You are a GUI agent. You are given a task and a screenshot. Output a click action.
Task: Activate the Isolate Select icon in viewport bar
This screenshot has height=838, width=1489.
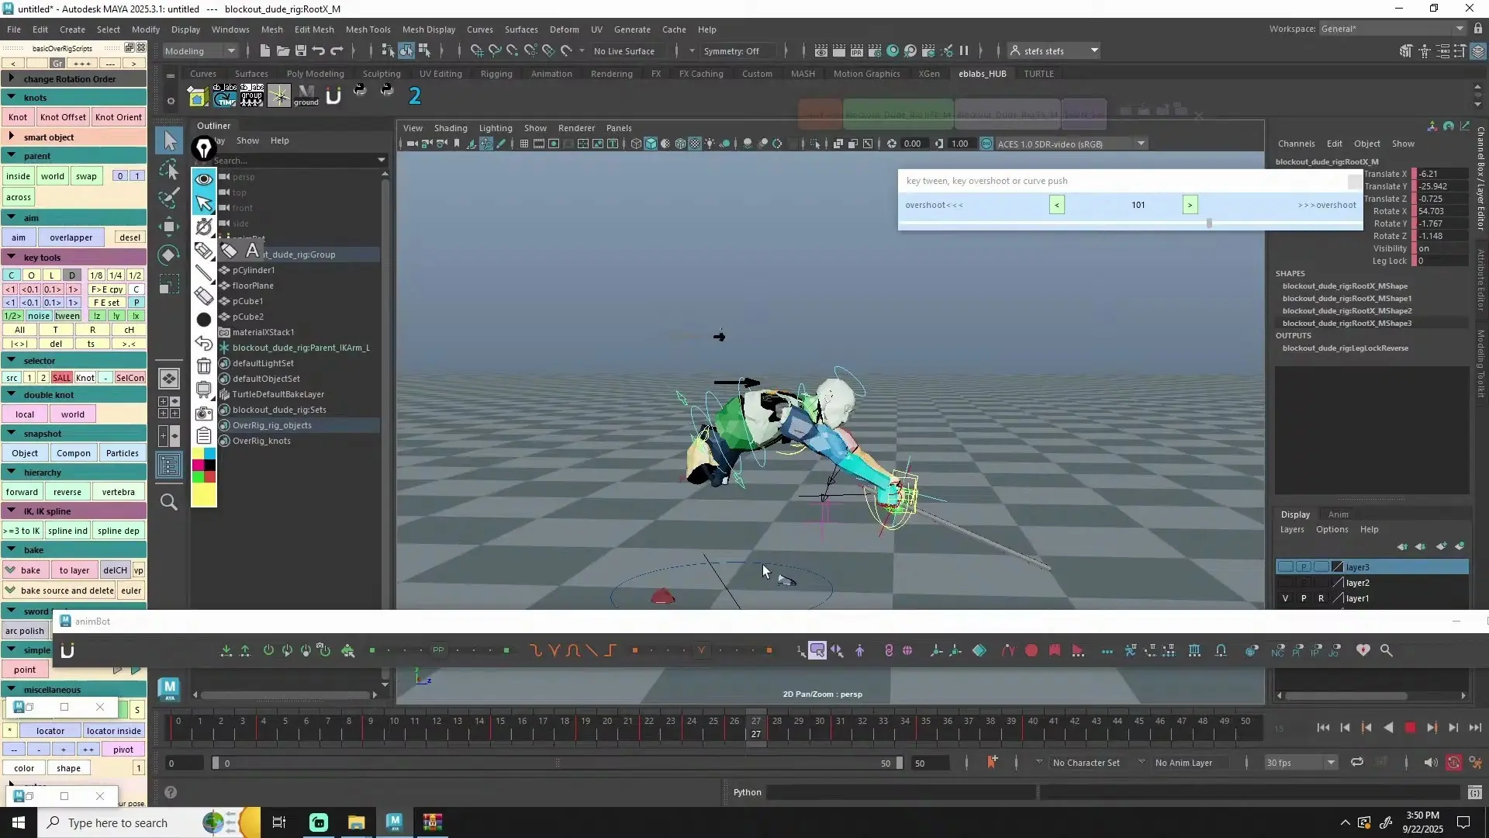click(x=815, y=144)
